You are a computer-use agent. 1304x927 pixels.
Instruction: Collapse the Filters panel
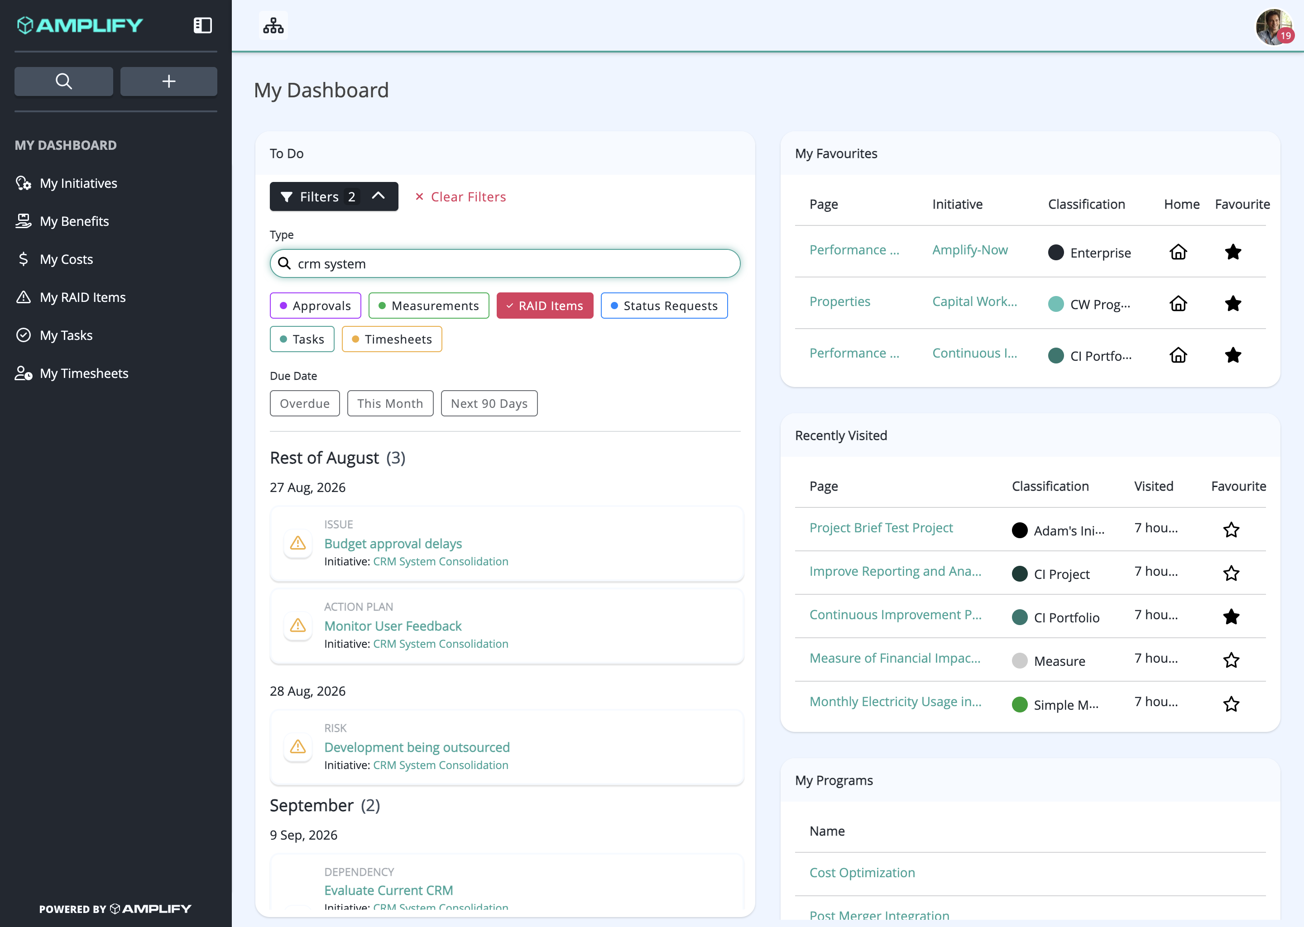point(334,196)
